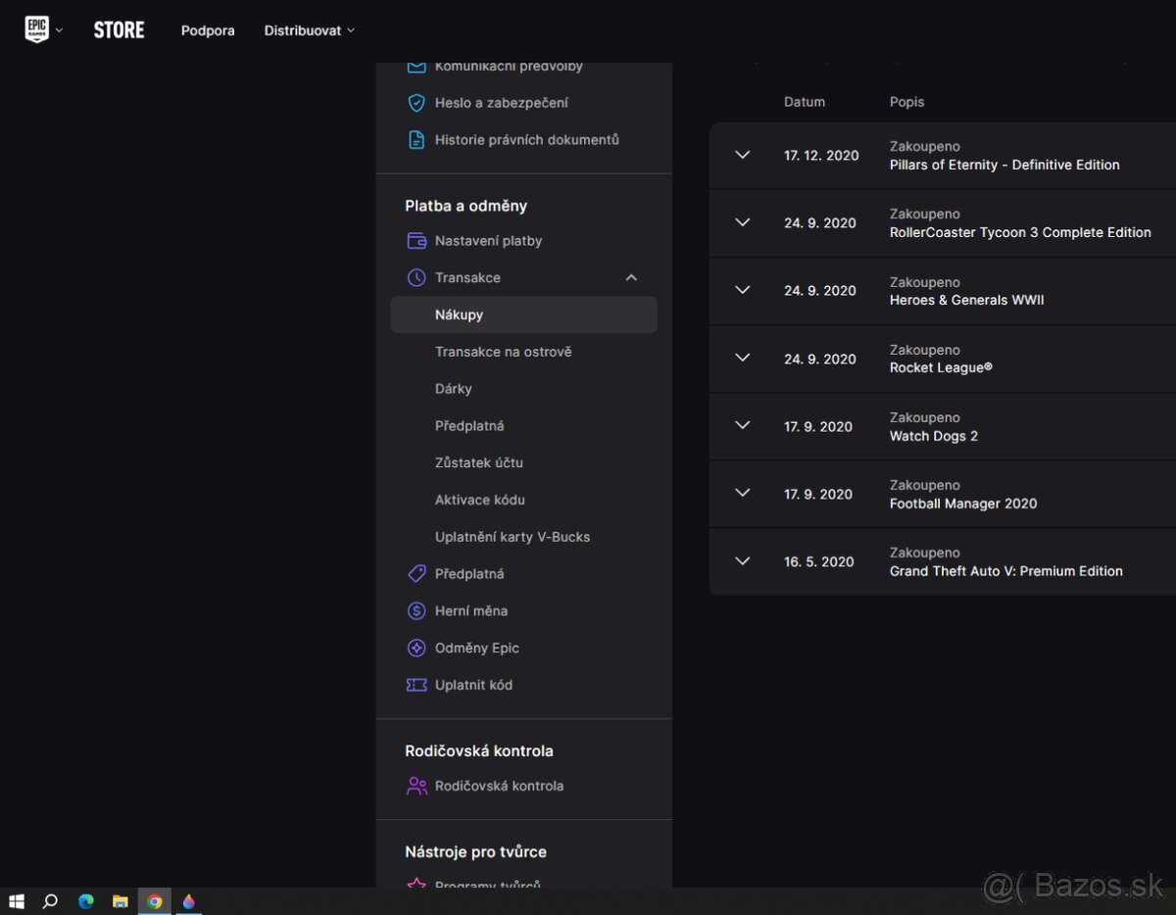Open Rodičovská kontrola people icon

click(416, 787)
